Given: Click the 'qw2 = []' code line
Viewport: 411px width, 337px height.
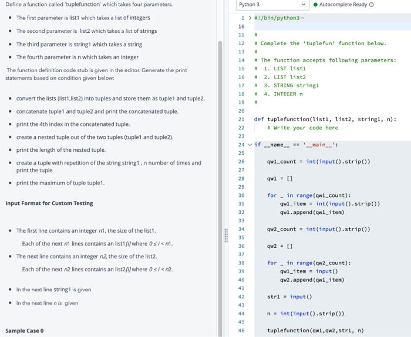Looking at the screenshot, I should pyautogui.click(x=279, y=246).
